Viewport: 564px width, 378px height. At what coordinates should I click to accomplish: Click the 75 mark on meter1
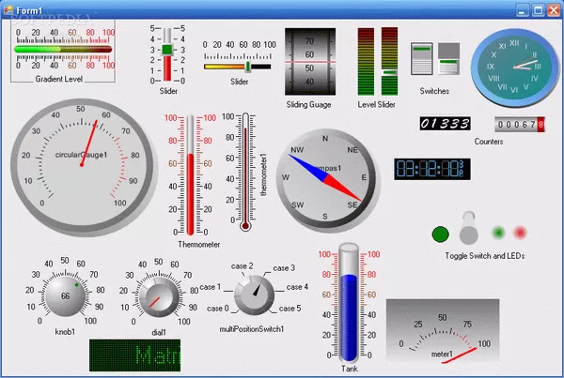click(467, 325)
